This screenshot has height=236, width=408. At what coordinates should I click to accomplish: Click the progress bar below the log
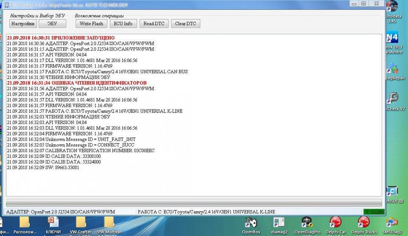[194, 203]
